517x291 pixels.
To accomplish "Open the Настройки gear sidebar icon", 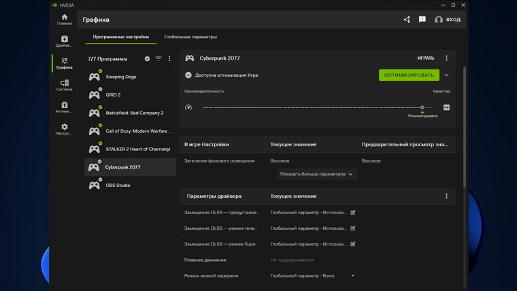I will pos(65,129).
